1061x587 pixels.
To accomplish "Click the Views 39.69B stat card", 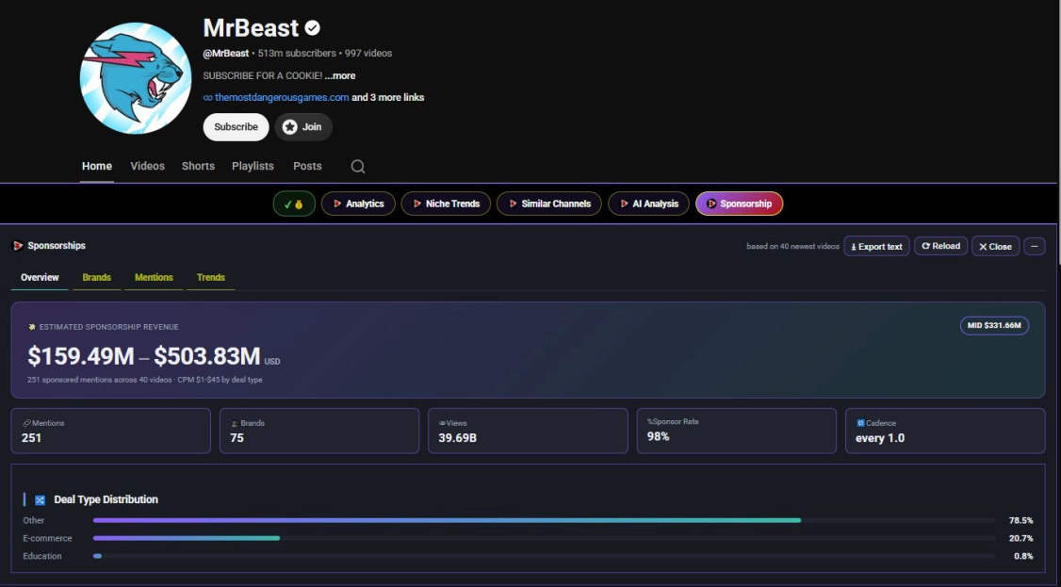I will (x=528, y=431).
